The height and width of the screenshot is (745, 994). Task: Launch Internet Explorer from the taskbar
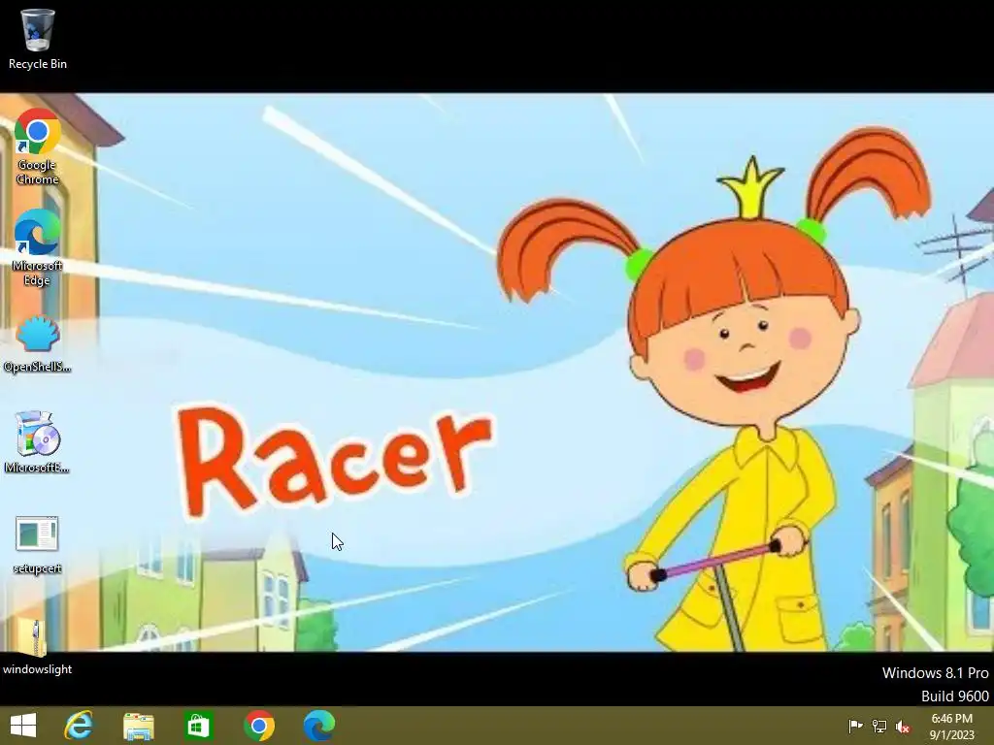pyautogui.click(x=79, y=726)
